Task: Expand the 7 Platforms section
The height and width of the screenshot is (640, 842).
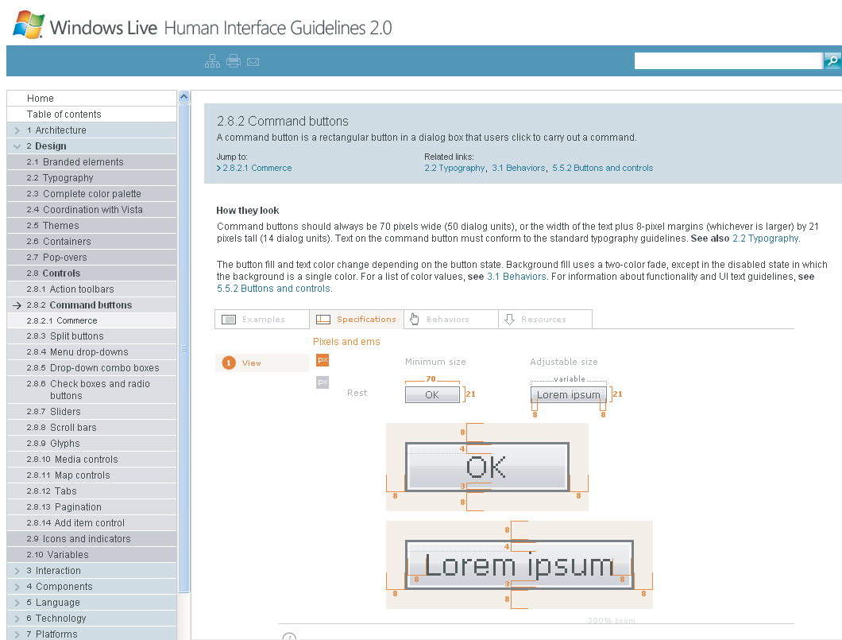Action: [x=17, y=634]
